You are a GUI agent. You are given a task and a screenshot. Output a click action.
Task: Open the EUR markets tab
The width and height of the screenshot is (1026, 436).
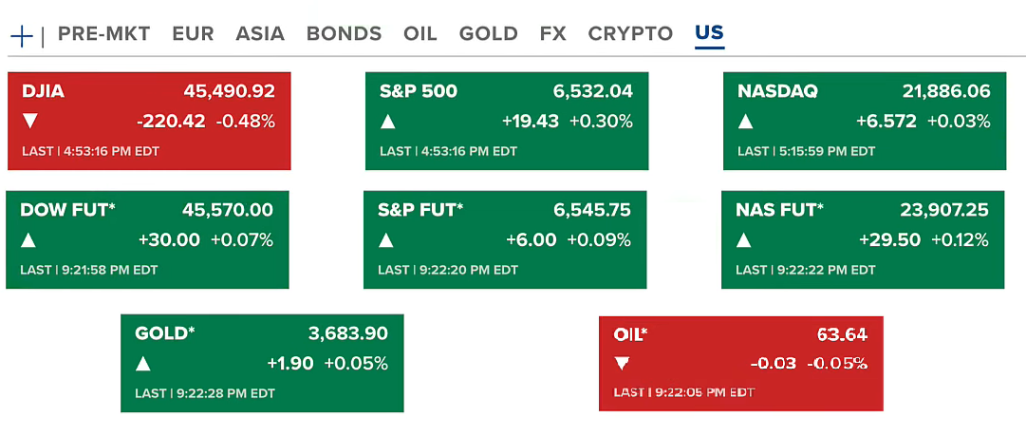pyautogui.click(x=193, y=33)
